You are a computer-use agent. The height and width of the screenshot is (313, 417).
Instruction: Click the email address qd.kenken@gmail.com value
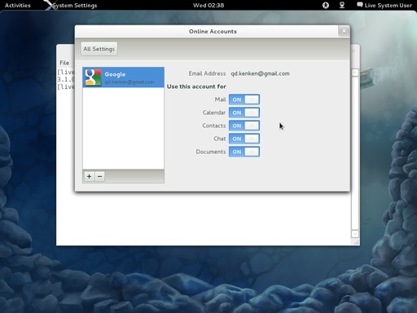(260, 73)
